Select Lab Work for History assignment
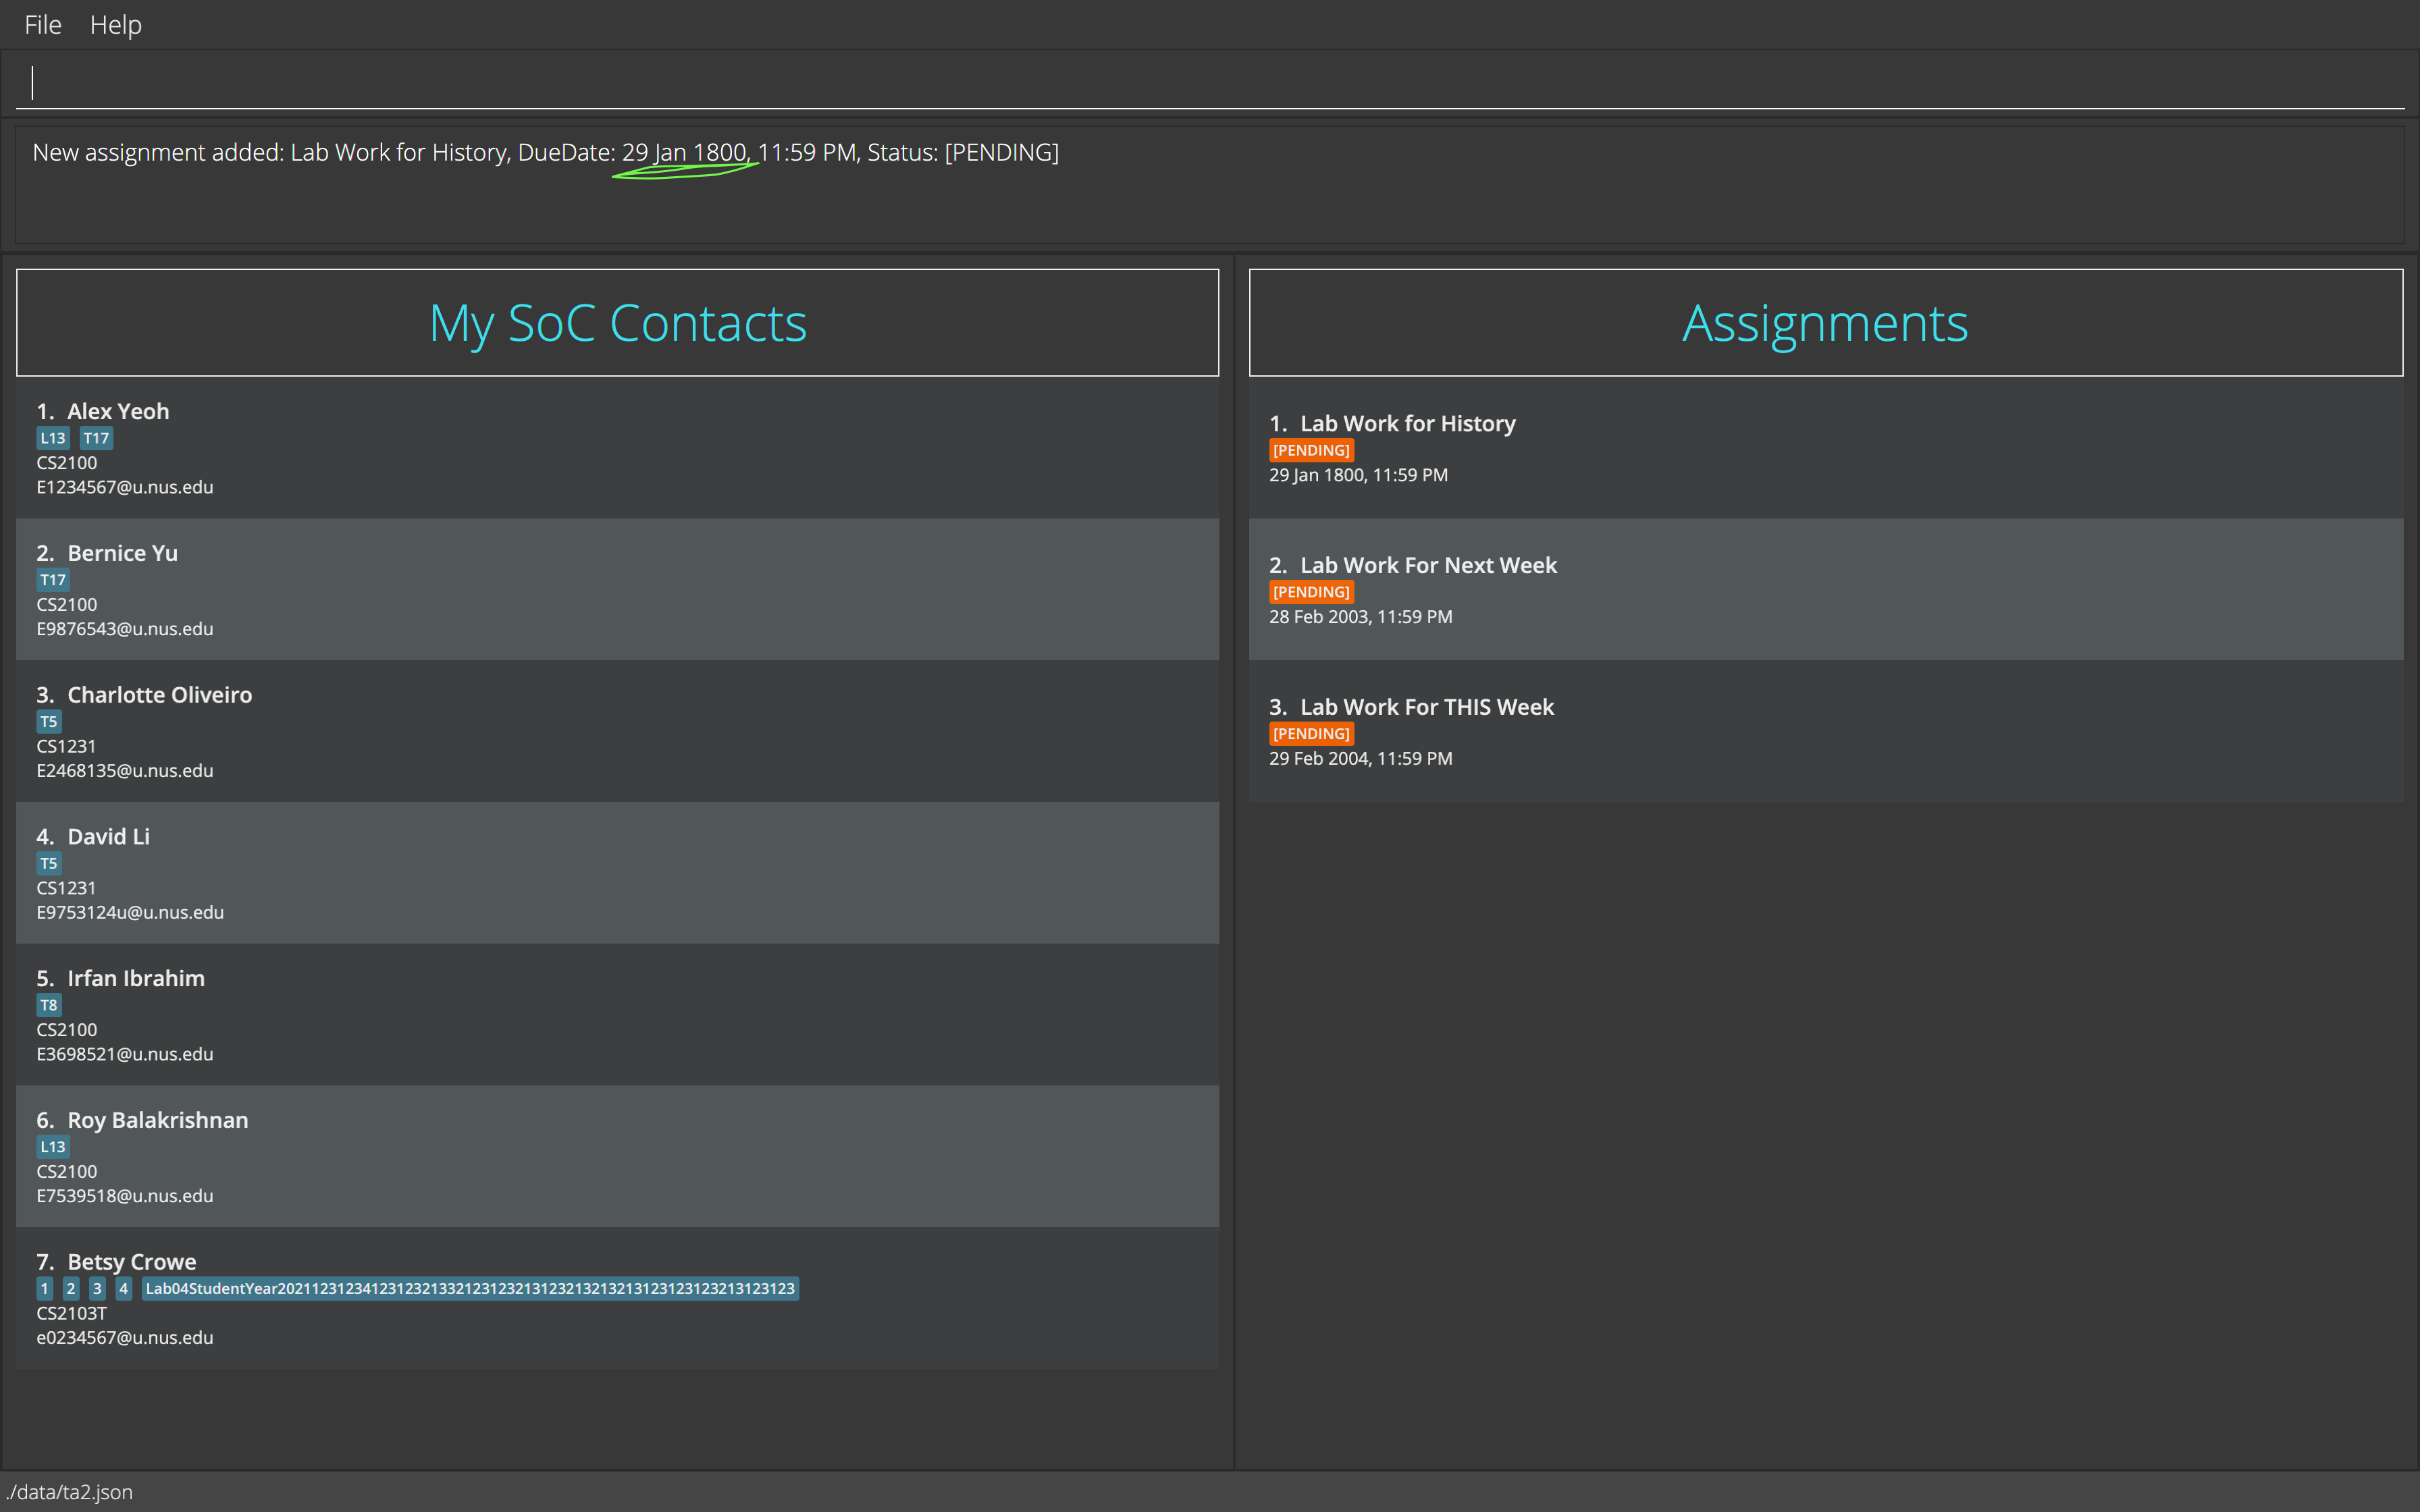This screenshot has width=2420, height=1512. (1824, 448)
